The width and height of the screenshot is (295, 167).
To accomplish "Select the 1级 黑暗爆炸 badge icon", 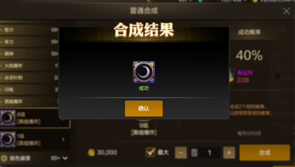I will pos(8,140).
